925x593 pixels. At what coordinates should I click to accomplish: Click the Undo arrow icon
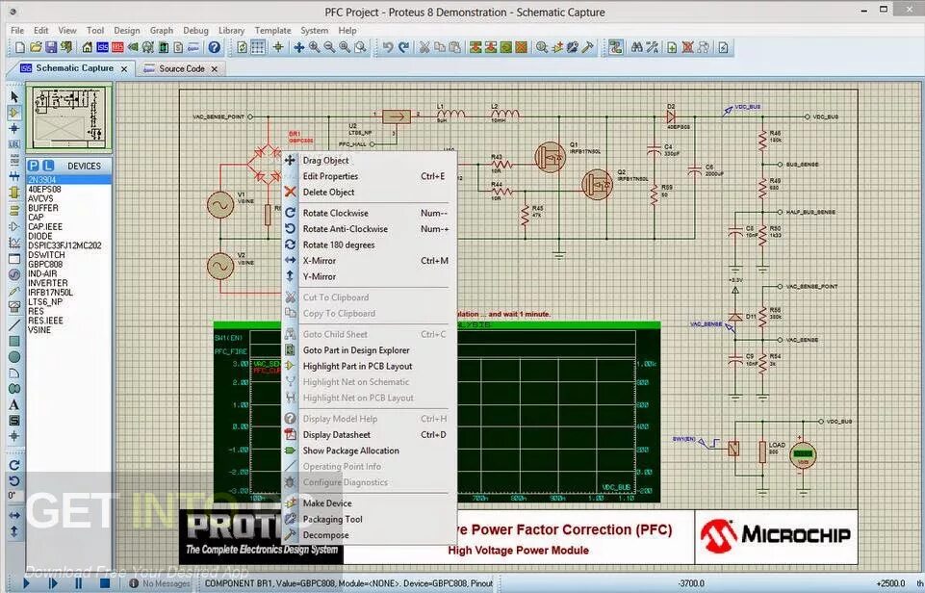pos(388,47)
